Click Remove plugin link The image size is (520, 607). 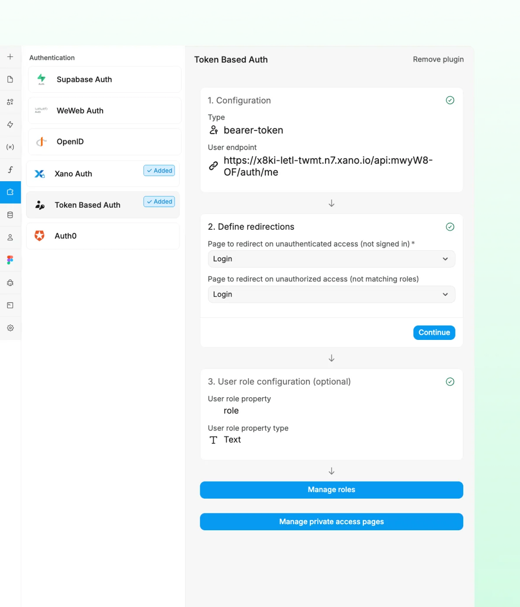coord(438,59)
